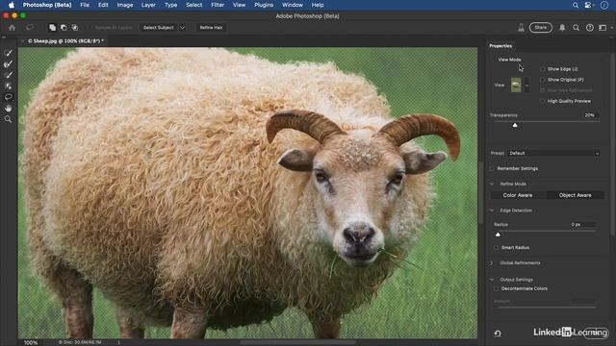The image size is (616, 346).
Task: Click the macOS Spotlight search icon
Action: 576,5
